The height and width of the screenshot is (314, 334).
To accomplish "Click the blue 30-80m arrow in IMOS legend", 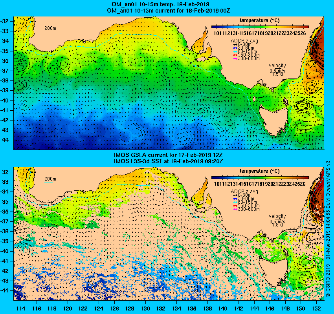I will click(235, 199).
